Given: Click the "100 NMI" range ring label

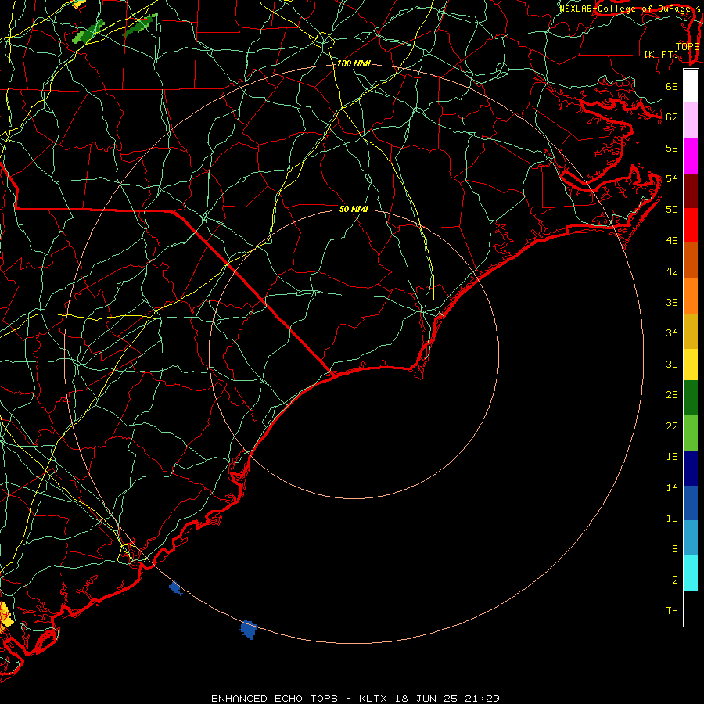Looking at the screenshot, I should pyautogui.click(x=354, y=64).
